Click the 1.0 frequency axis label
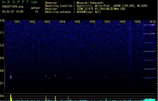Viewport: 158px width, 101px height. (x=2, y=45)
